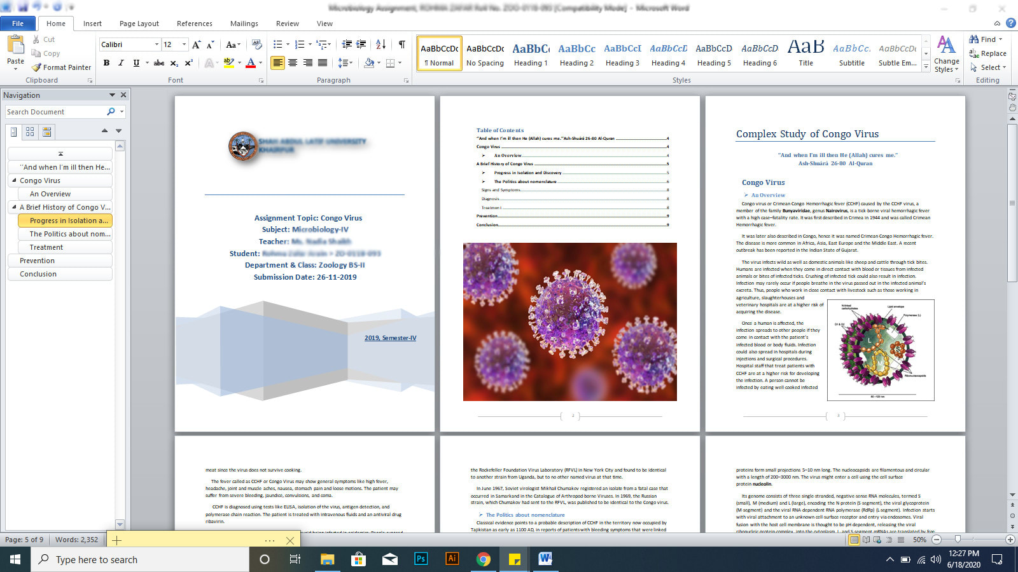
Task: Open the font size dropdown
Action: click(185, 44)
